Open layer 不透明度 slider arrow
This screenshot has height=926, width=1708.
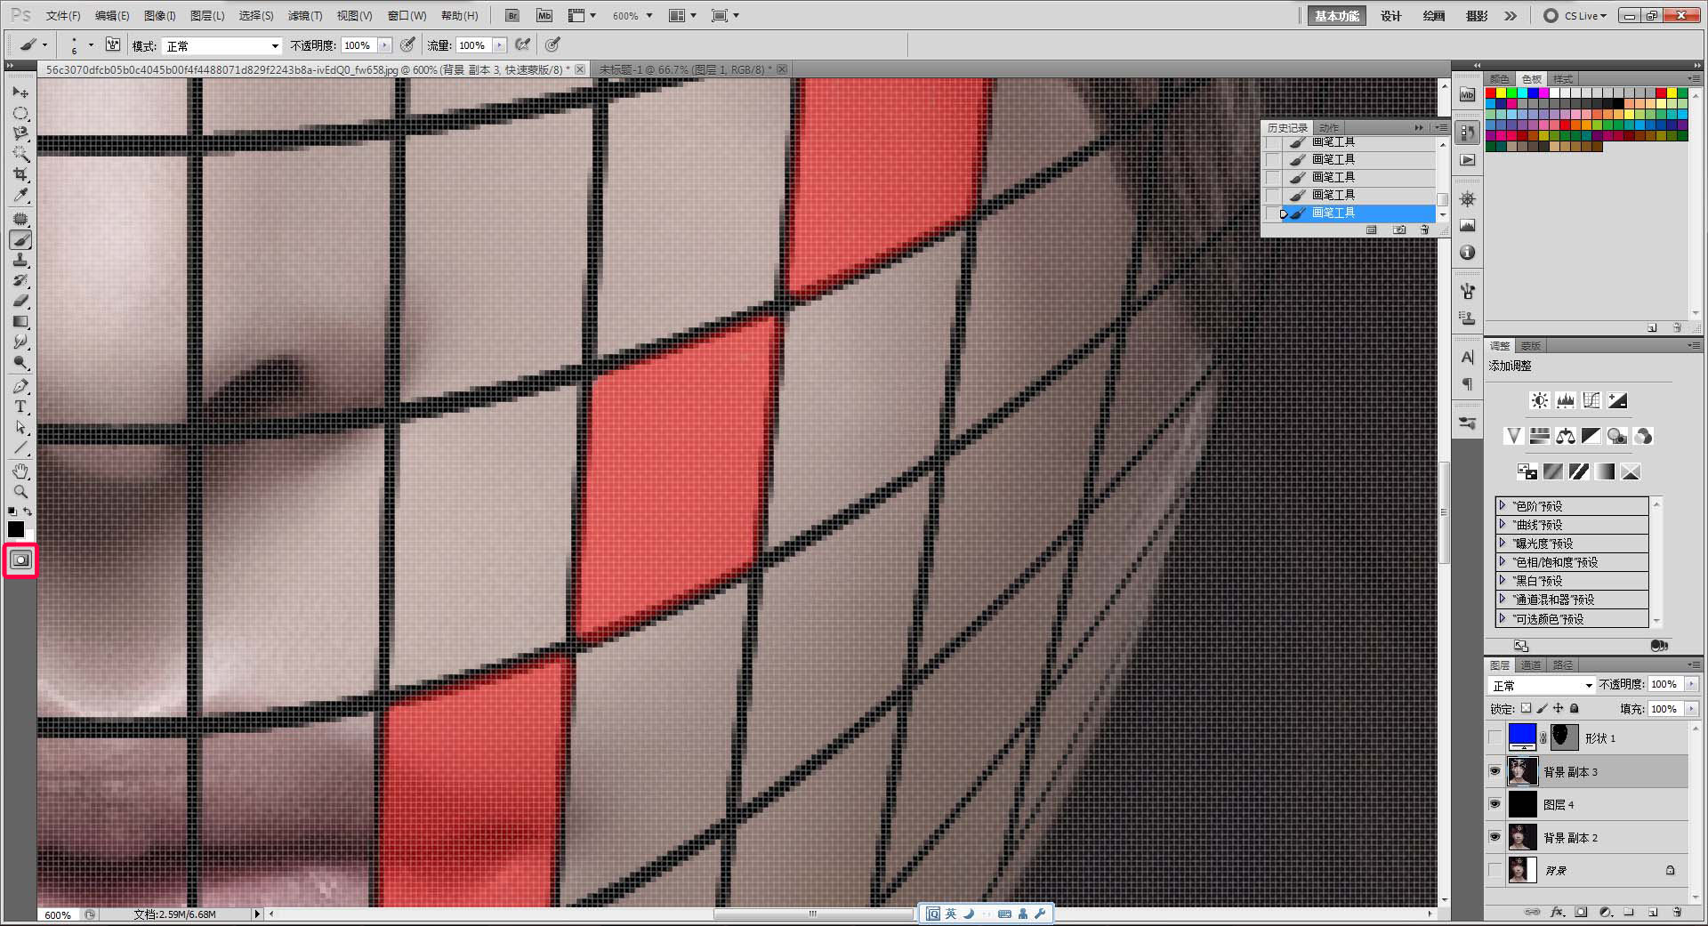coord(1691,684)
